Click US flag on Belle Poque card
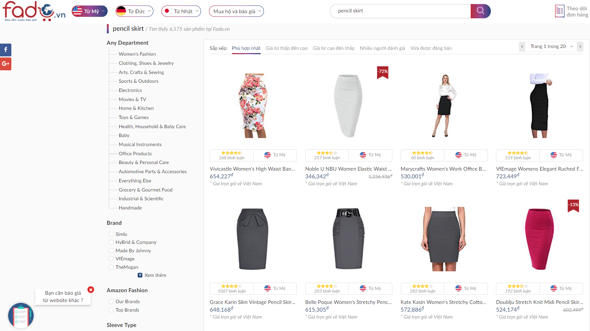The image size is (590, 331). 363,289
